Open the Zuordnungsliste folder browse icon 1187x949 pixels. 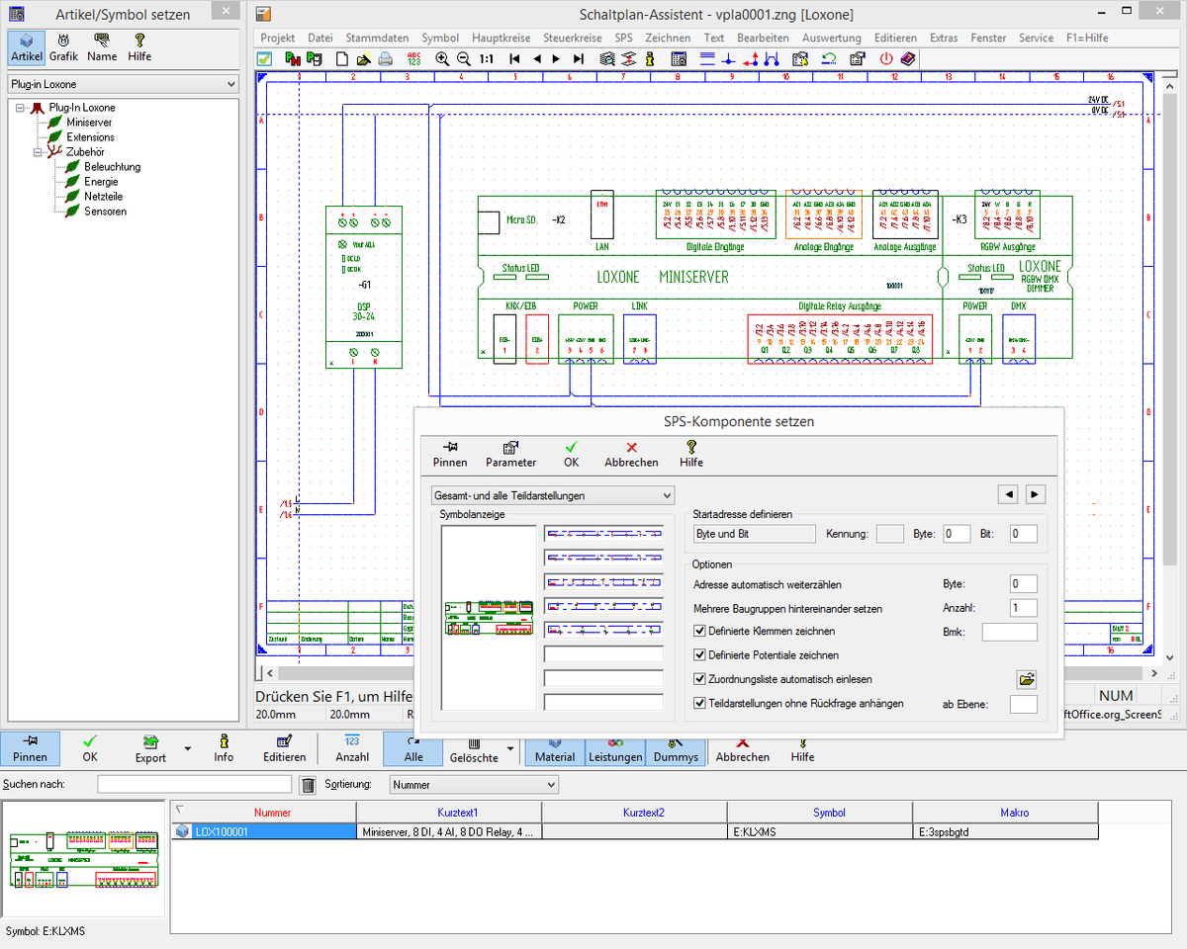1027,679
